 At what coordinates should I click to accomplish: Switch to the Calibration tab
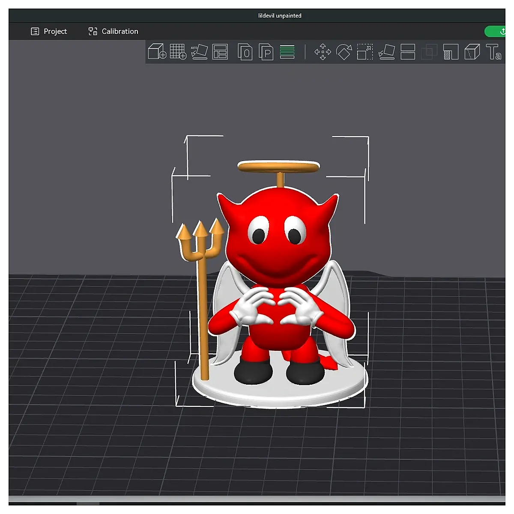[114, 31]
